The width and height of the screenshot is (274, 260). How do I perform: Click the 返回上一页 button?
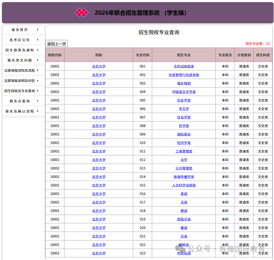57,44
